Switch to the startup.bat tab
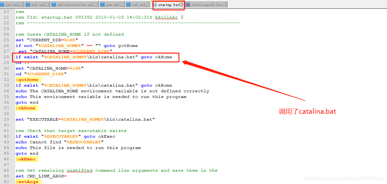The image size is (387, 184). click(168, 5)
